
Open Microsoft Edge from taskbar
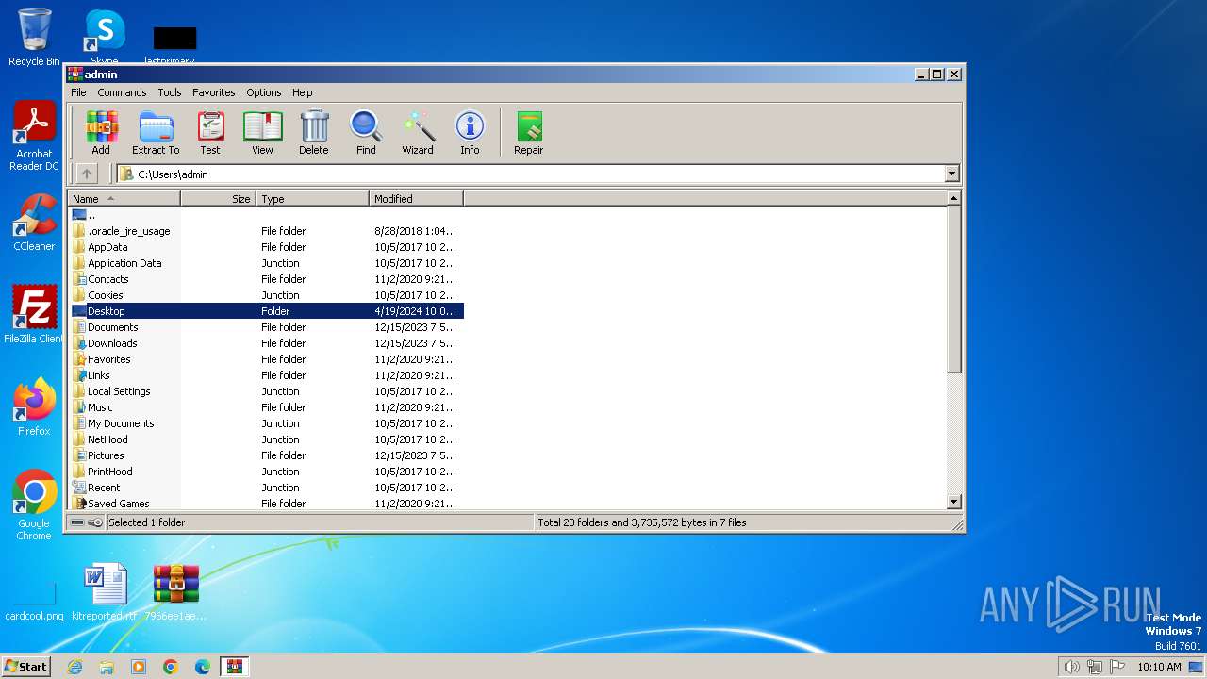coord(203,667)
